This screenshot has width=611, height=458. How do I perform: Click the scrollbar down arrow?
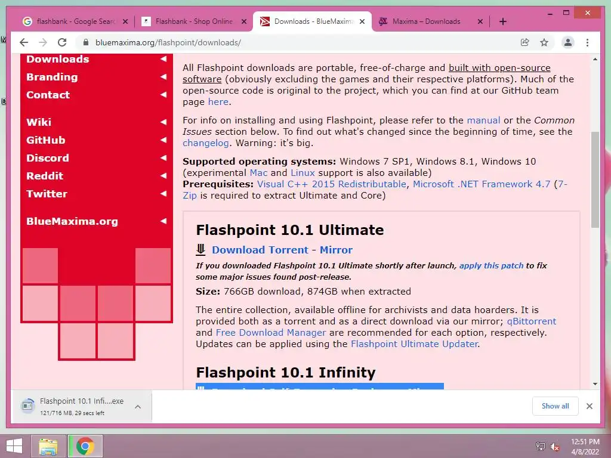[595, 384]
